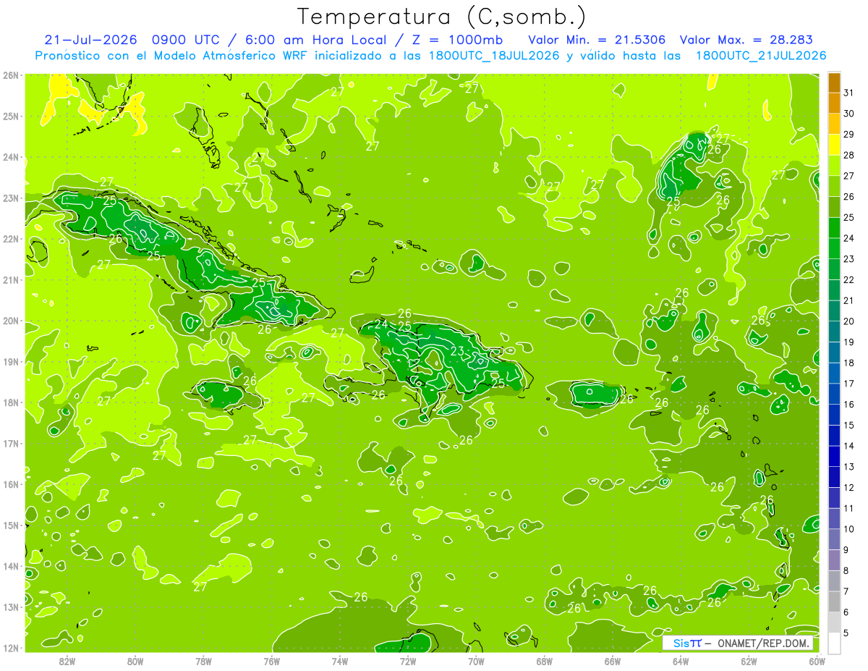Click the longitude label "60W"

point(817,661)
